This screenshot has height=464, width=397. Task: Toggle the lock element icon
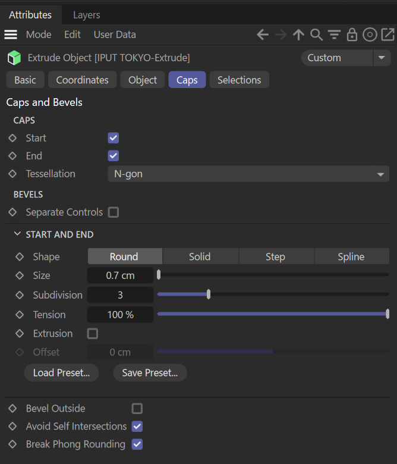point(352,35)
